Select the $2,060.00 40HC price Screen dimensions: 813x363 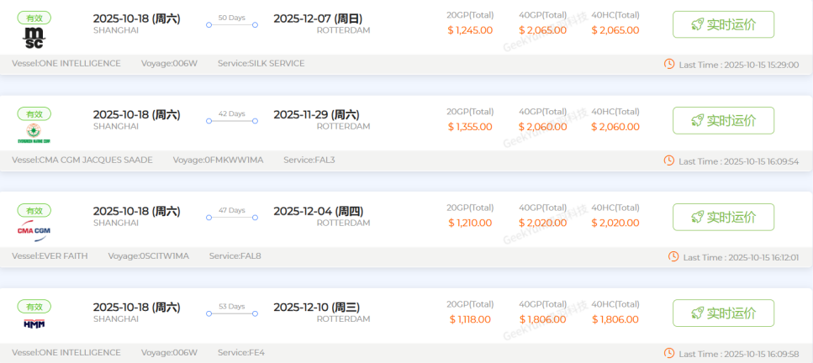coord(615,127)
